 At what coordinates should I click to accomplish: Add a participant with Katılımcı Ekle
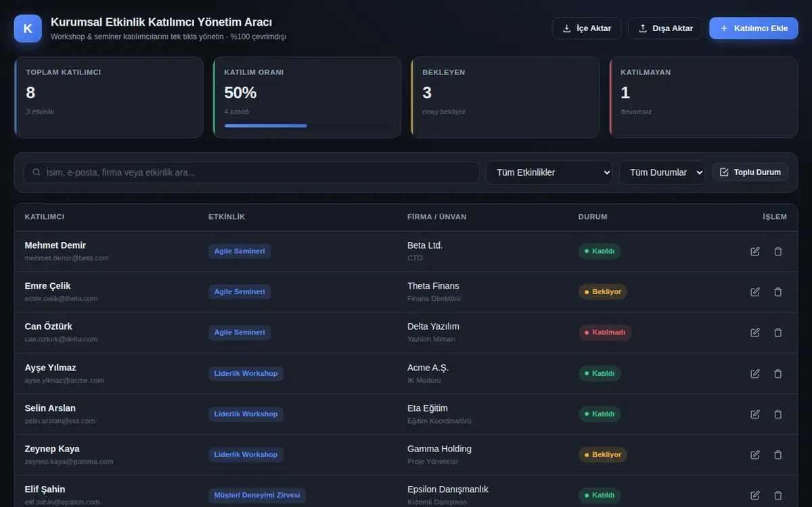click(754, 28)
